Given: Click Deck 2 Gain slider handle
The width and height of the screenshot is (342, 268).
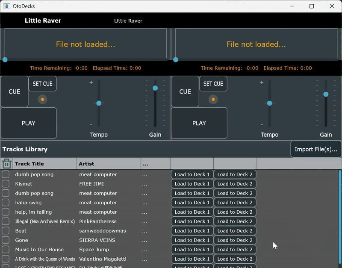Looking at the screenshot, I should pos(326,94).
